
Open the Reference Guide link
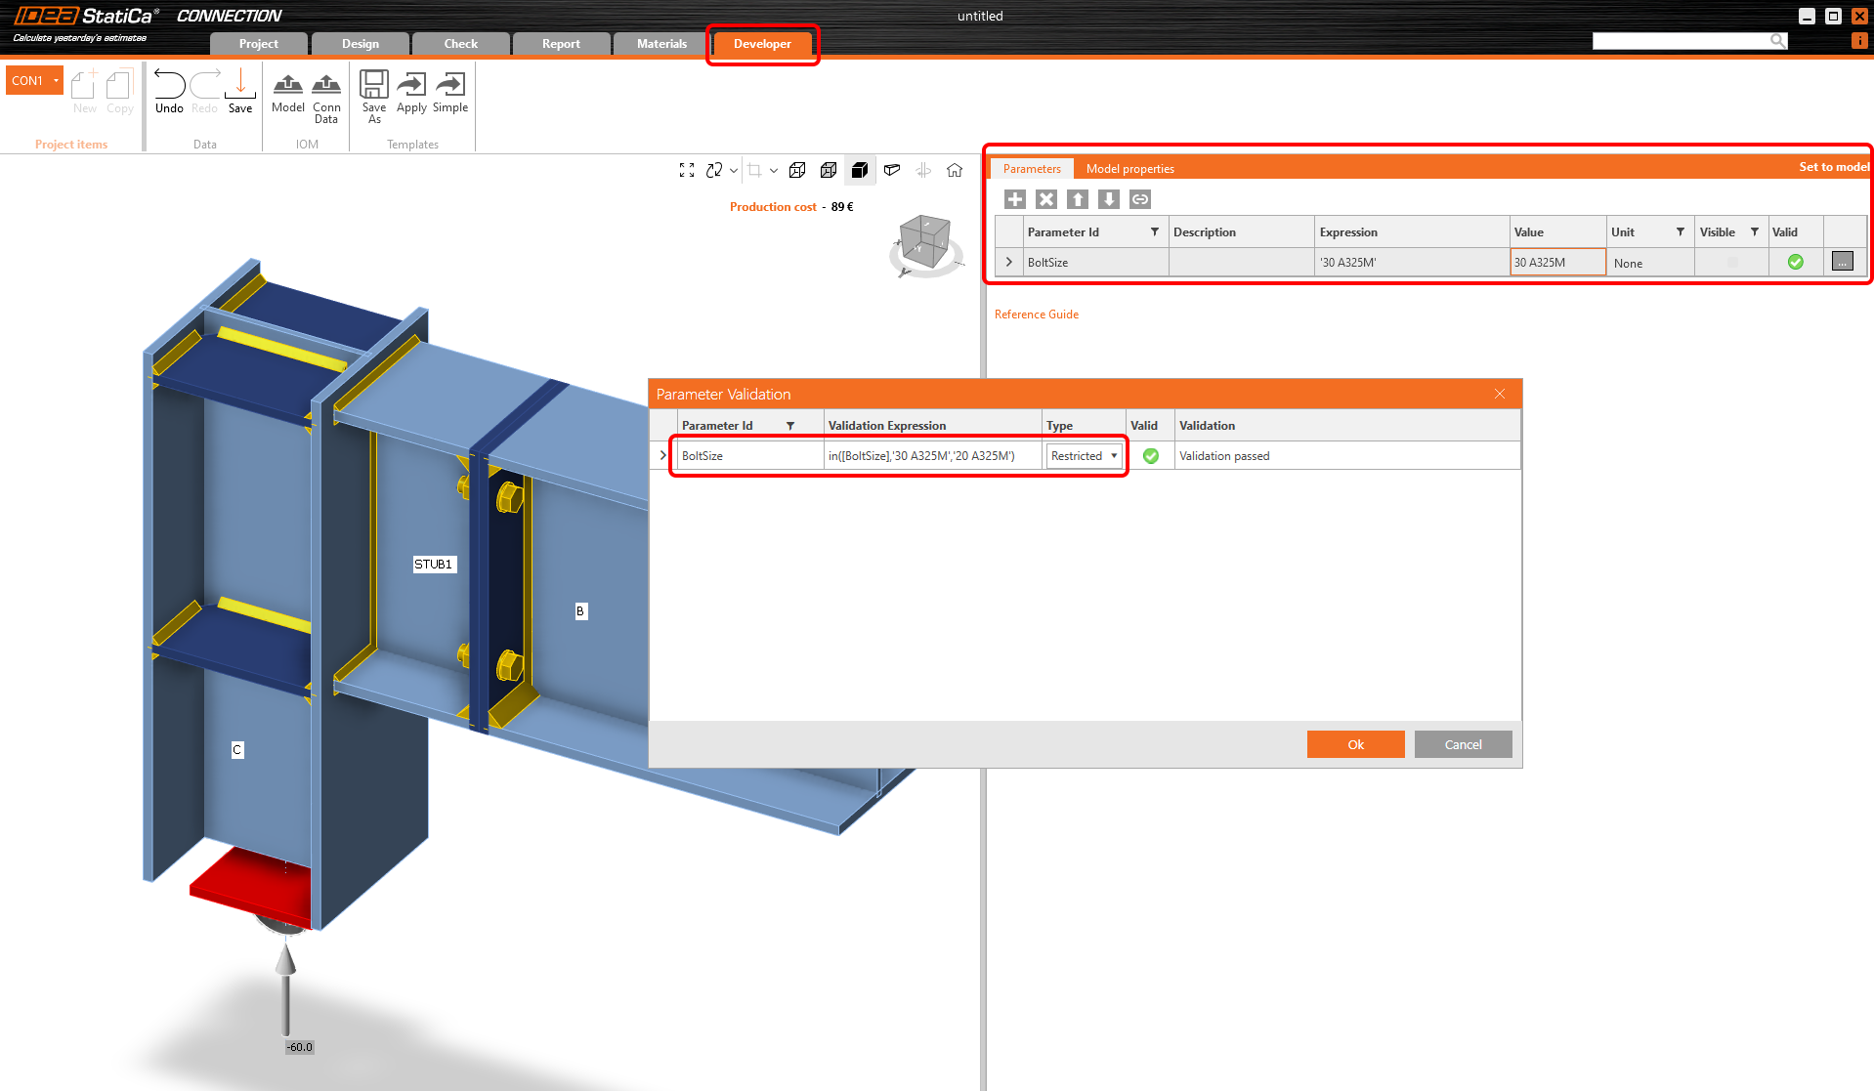(x=1036, y=314)
